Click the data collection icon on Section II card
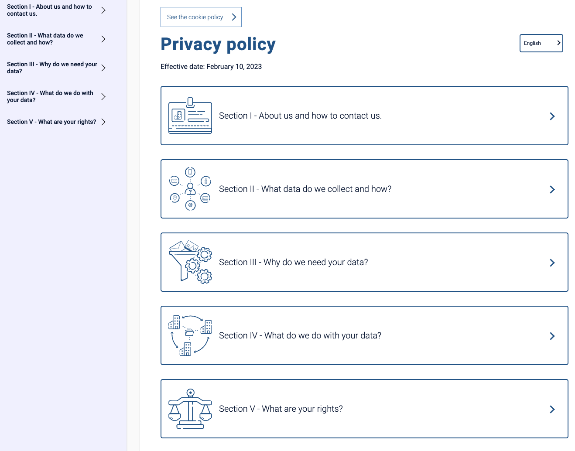 click(x=190, y=189)
